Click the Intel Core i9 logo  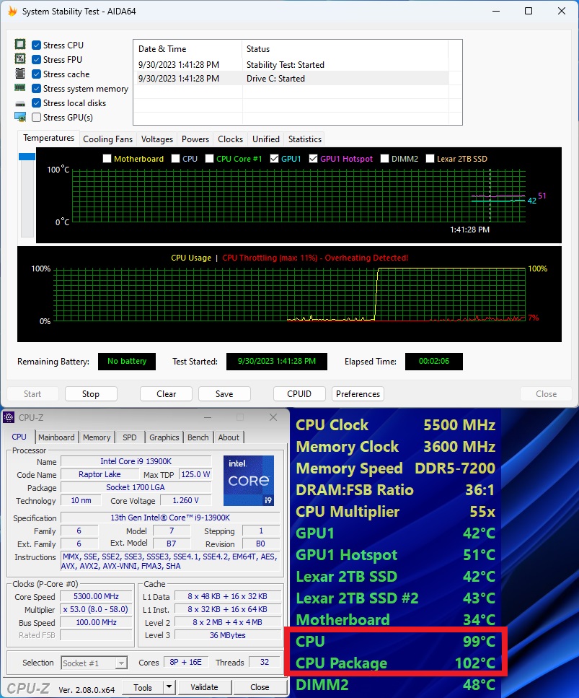tap(249, 480)
